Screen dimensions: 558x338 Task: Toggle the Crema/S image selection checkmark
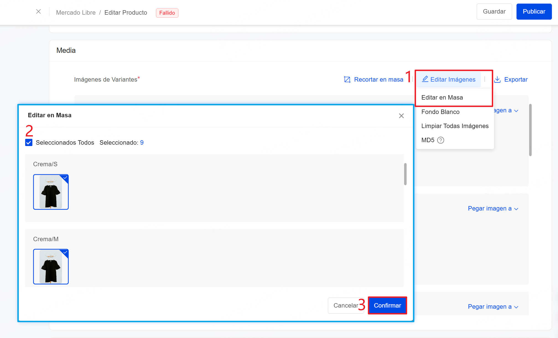tap(65, 178)
